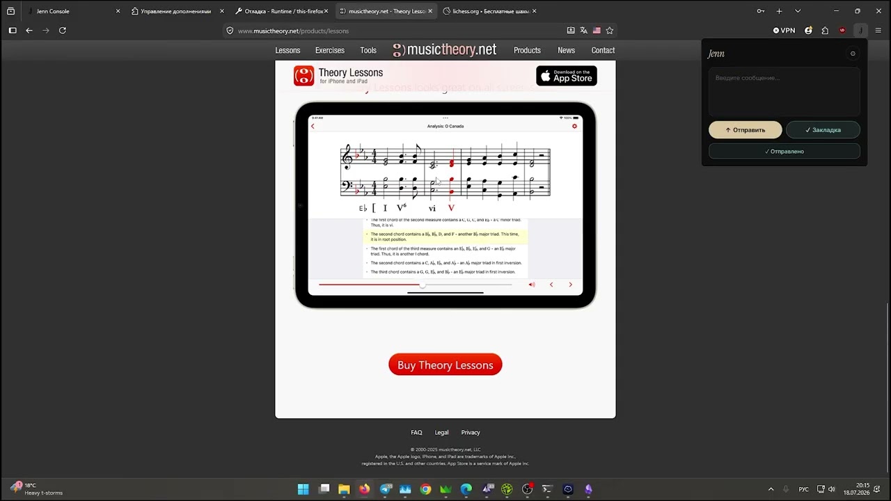Click the lesson progress slider
This screenshot has height=501, width=891.
[416, 285]
